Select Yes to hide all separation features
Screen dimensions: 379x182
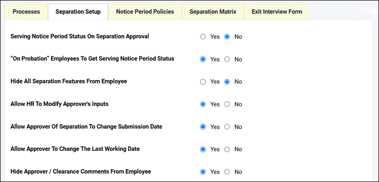pos(203,82)
